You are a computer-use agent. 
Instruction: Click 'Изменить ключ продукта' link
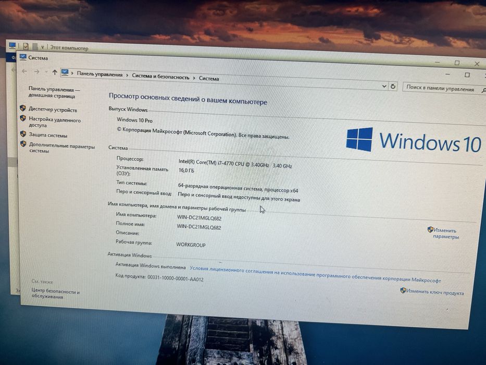point(435,292)
